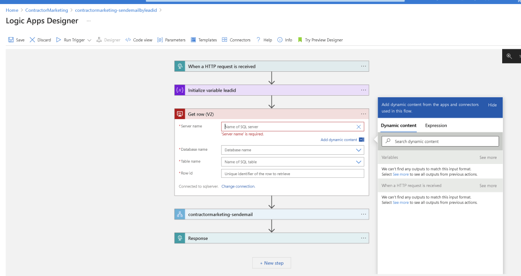Clear Server name field with X
Image resolution: width=521 pixels, height=276 pixels.
pyautogui.click(x=359, y=127)
